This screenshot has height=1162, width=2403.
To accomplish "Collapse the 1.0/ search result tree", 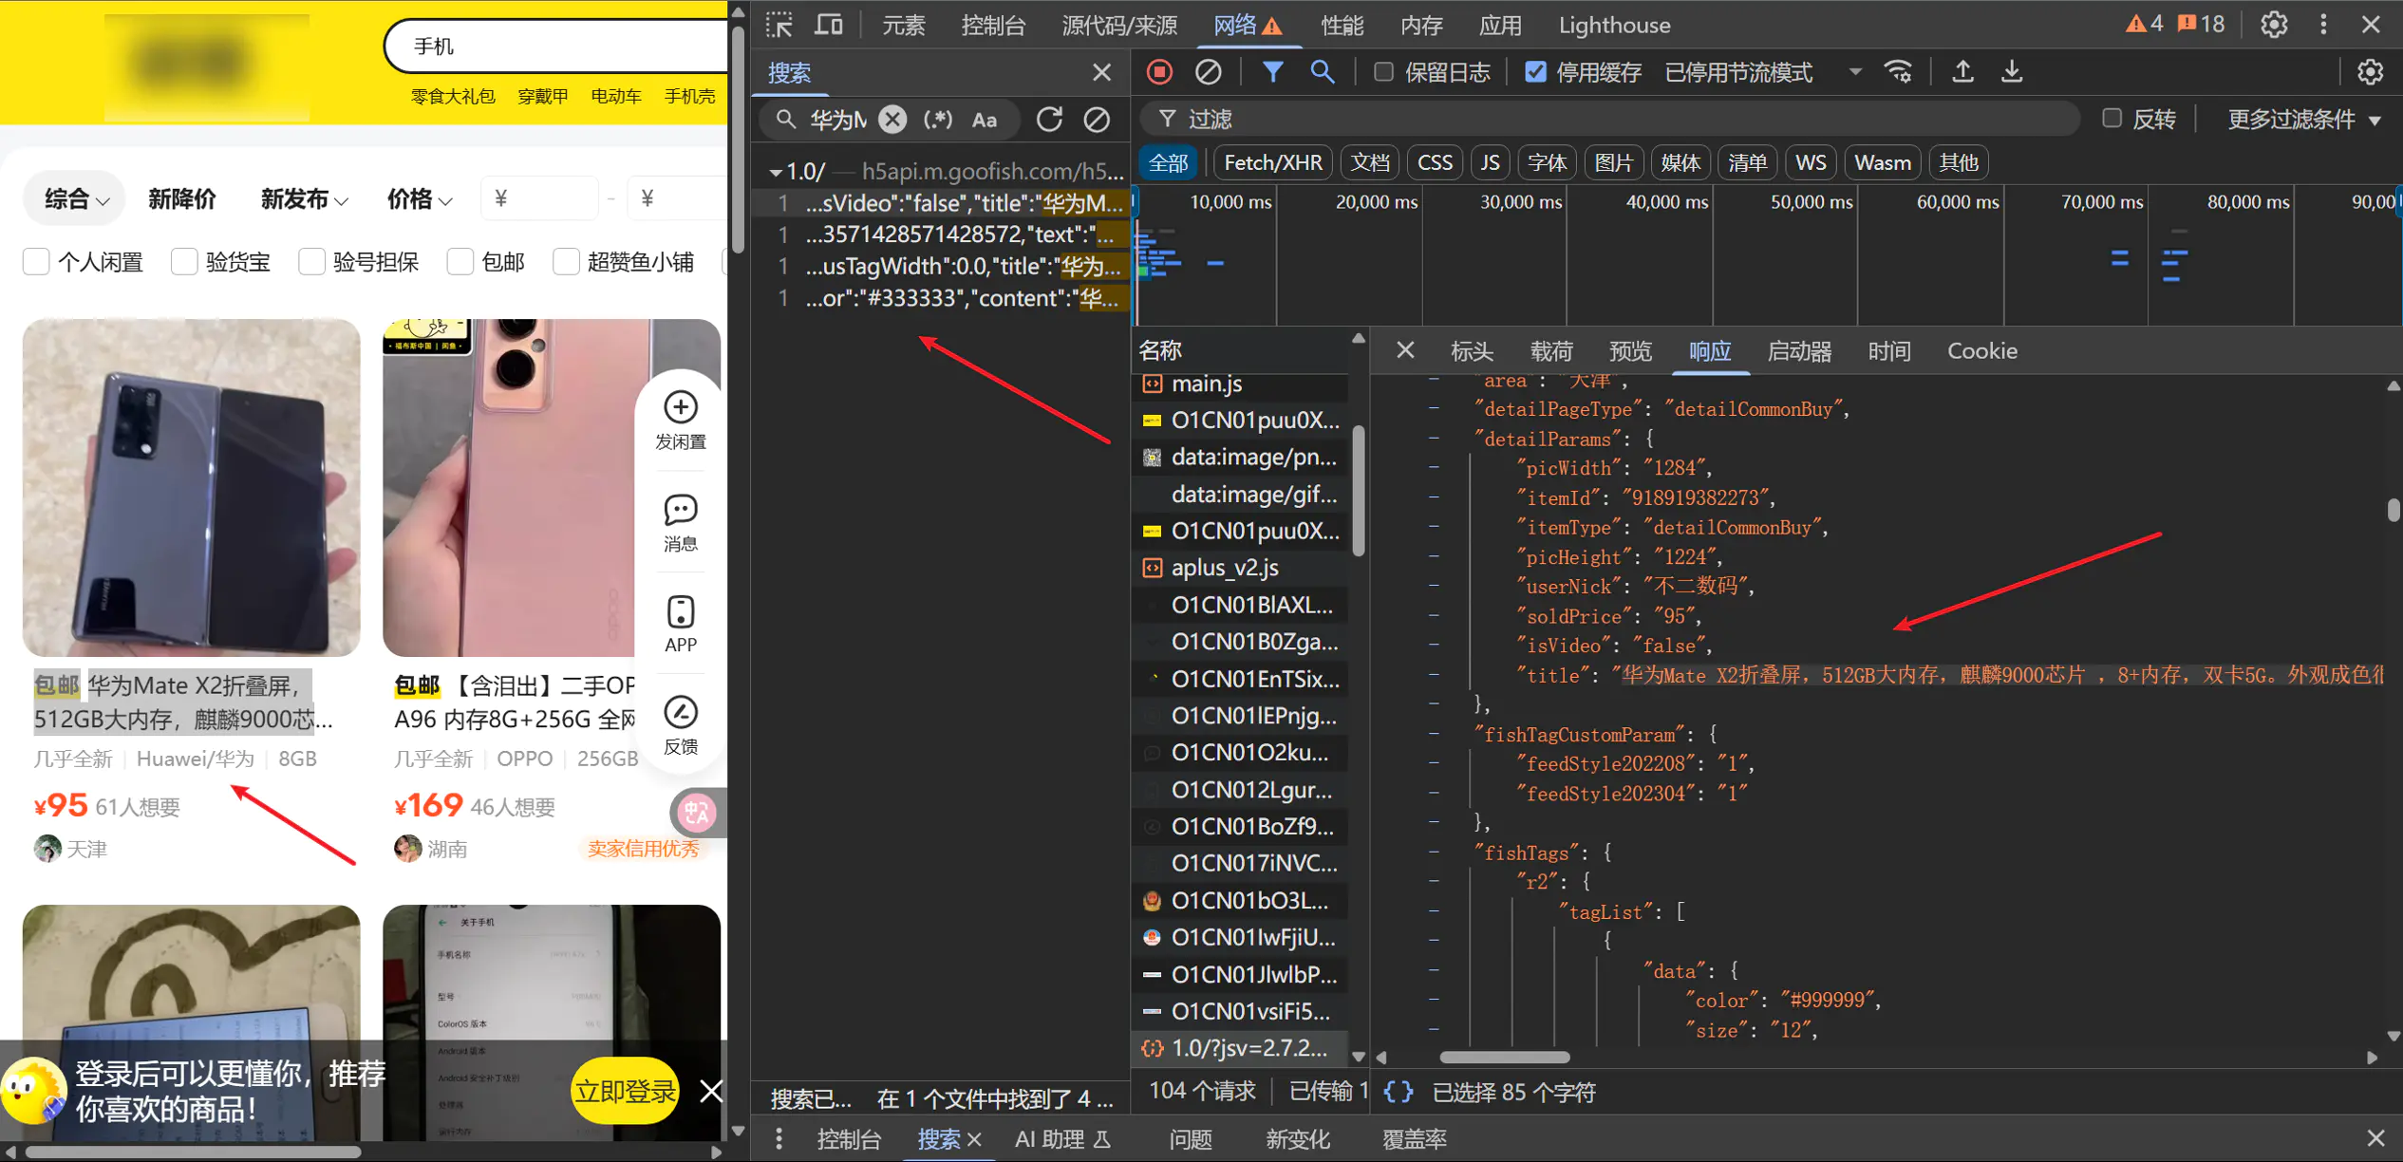I will pos(776,172).
